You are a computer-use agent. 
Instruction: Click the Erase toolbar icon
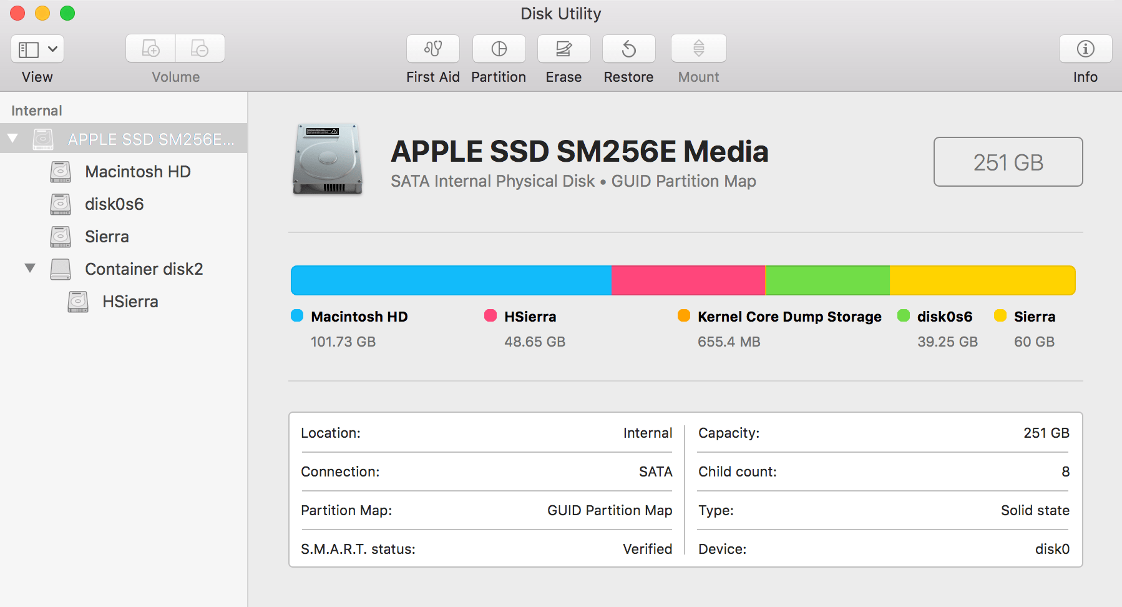pyautogui.click(x=564, y=49)
